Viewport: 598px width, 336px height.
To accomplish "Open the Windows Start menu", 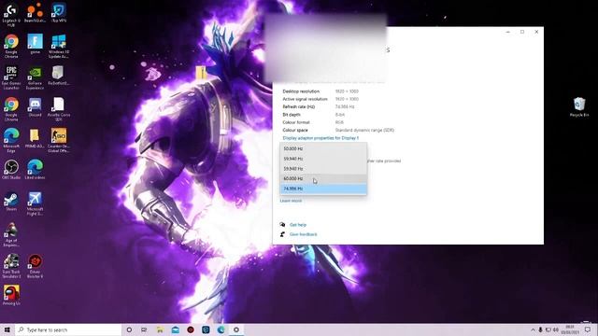I will click(7, 329).
